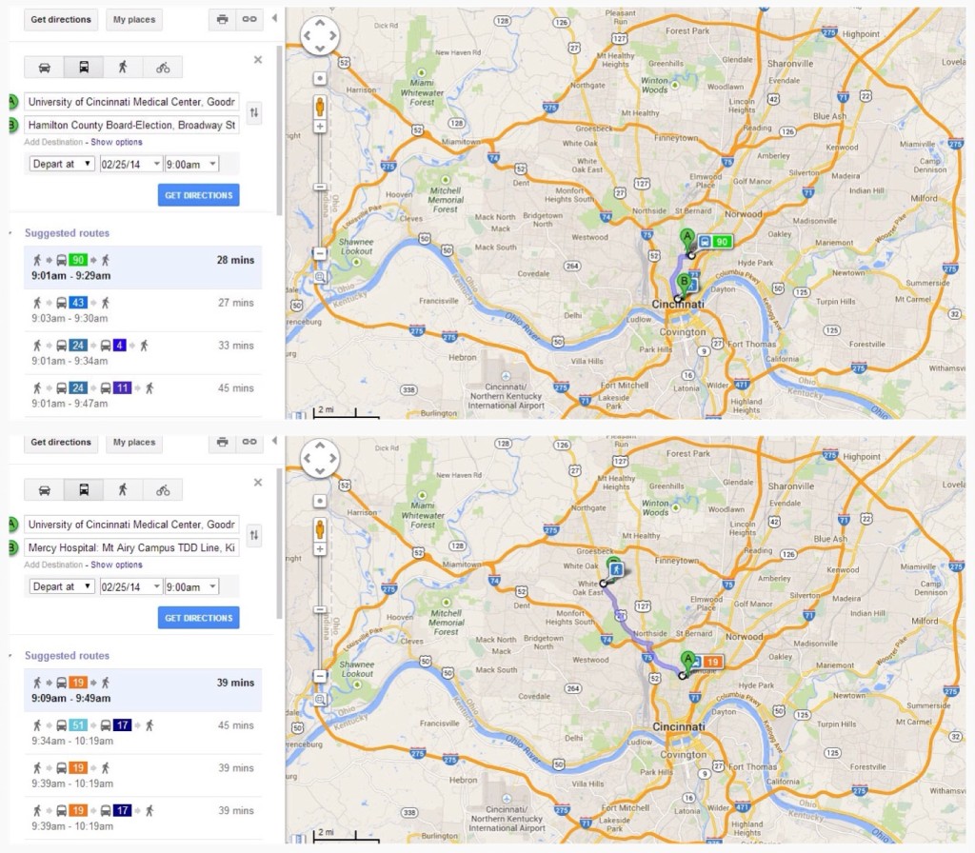
Task: Click Street View pegman on bottom map
Action: [x=320, y=529]
